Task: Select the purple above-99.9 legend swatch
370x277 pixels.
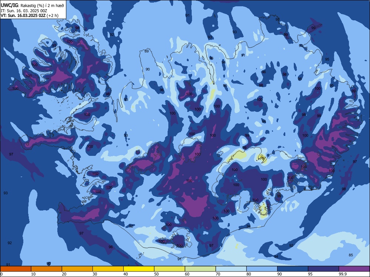Action: click(x=354, y=269)
